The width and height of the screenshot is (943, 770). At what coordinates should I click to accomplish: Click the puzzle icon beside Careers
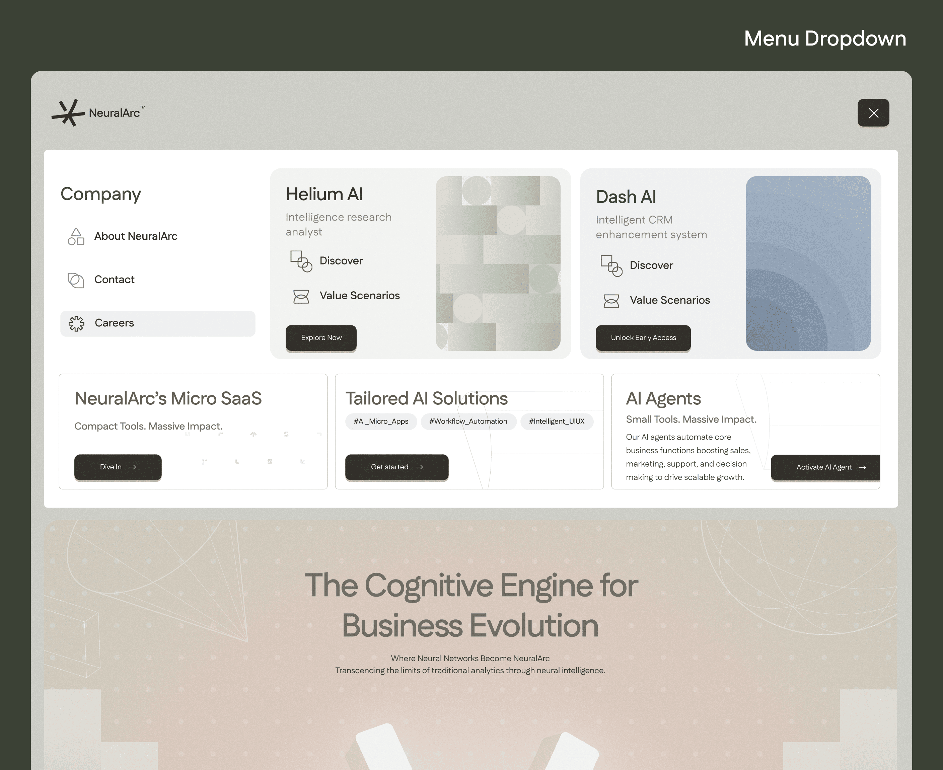tap(76, 323)
